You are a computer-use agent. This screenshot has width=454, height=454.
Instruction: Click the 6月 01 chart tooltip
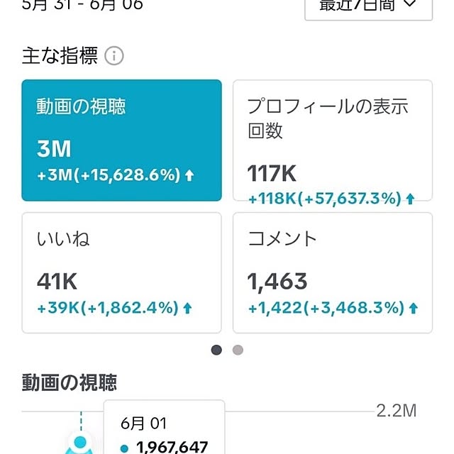tap(164, 427)
